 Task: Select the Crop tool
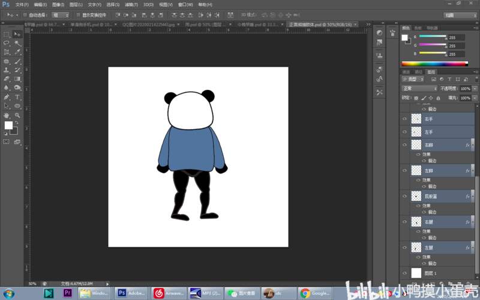tap(7, 52)
